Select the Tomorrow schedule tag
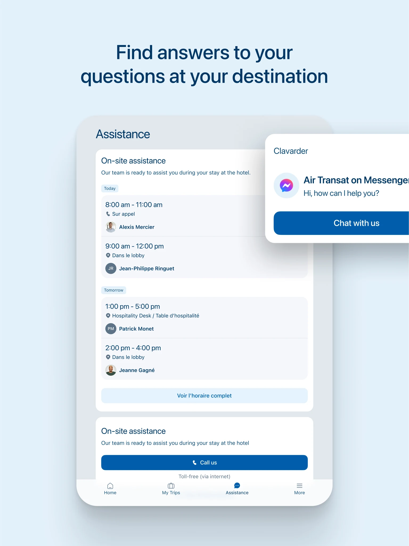409x546 pixels. point(114,290)
